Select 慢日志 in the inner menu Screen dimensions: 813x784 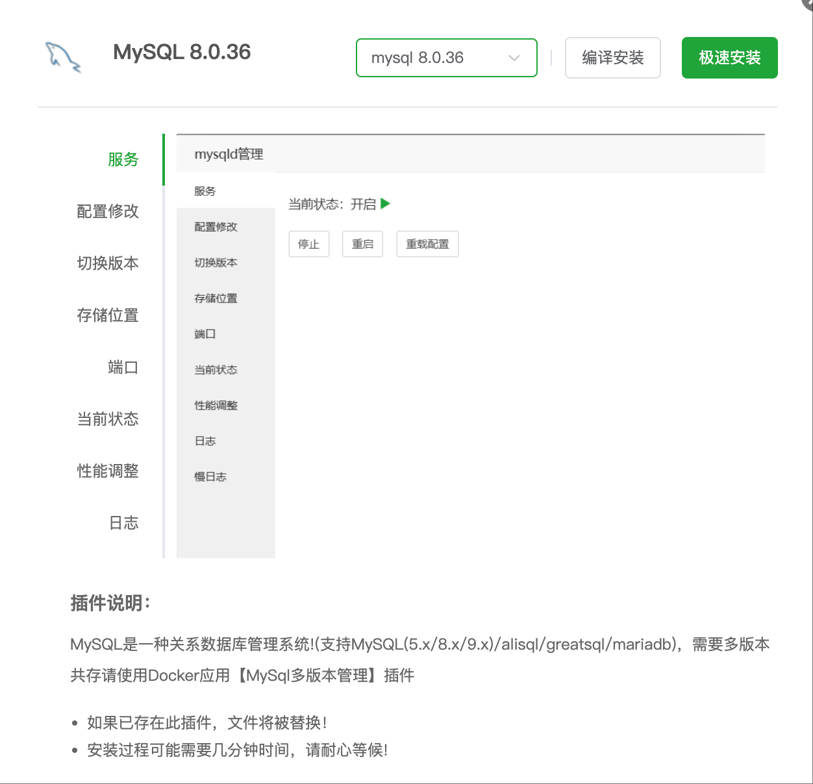[x=209, y=476]
